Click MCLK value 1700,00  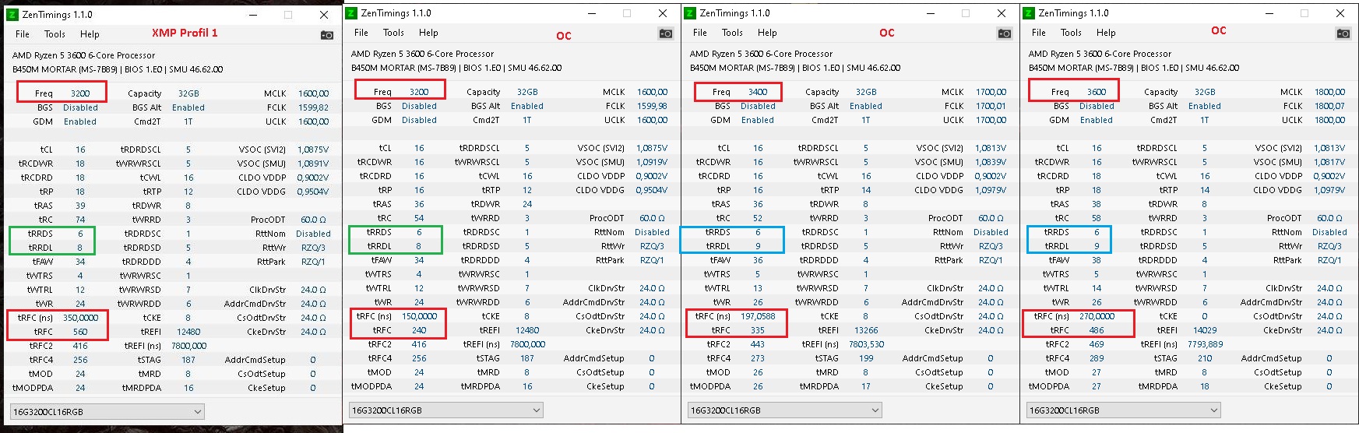click(x=991, y=92)
